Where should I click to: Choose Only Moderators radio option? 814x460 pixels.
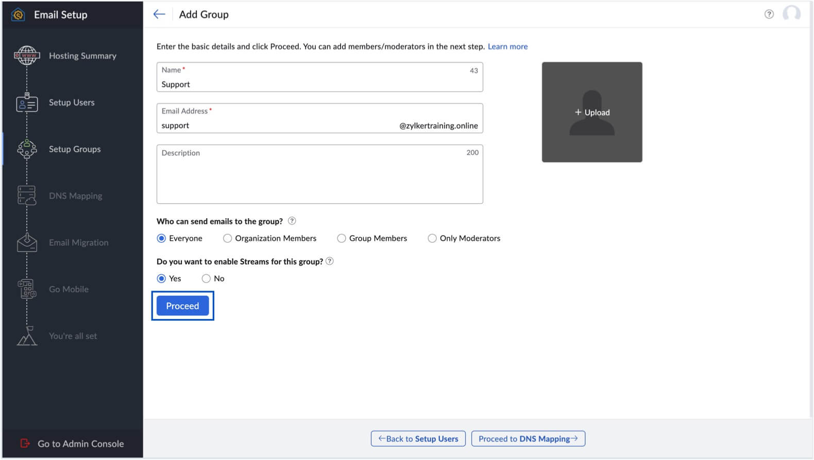tap(432, 238)
